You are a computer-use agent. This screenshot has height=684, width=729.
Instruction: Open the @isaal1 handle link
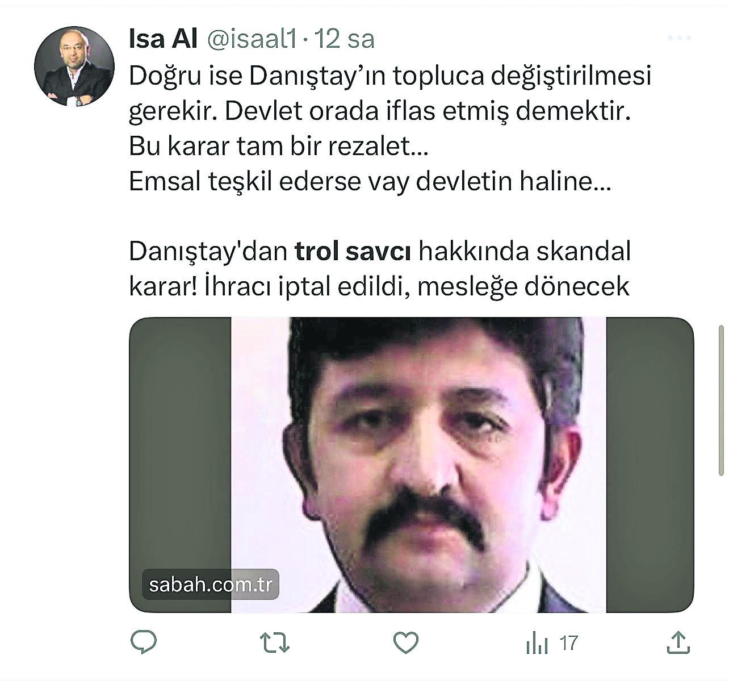point(251,39)
